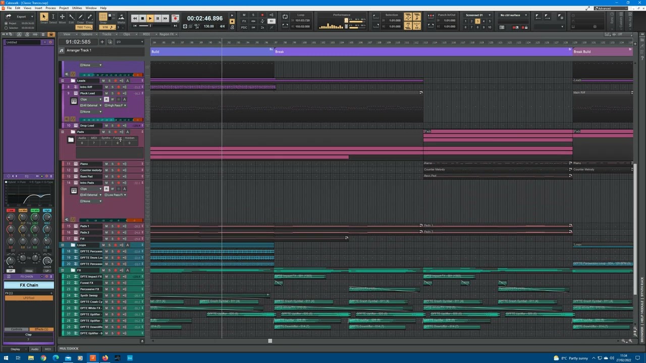The height and width of the screenshot is (363, 646).
Task: Select screenset number 1
Action: (x=466, y=21)
